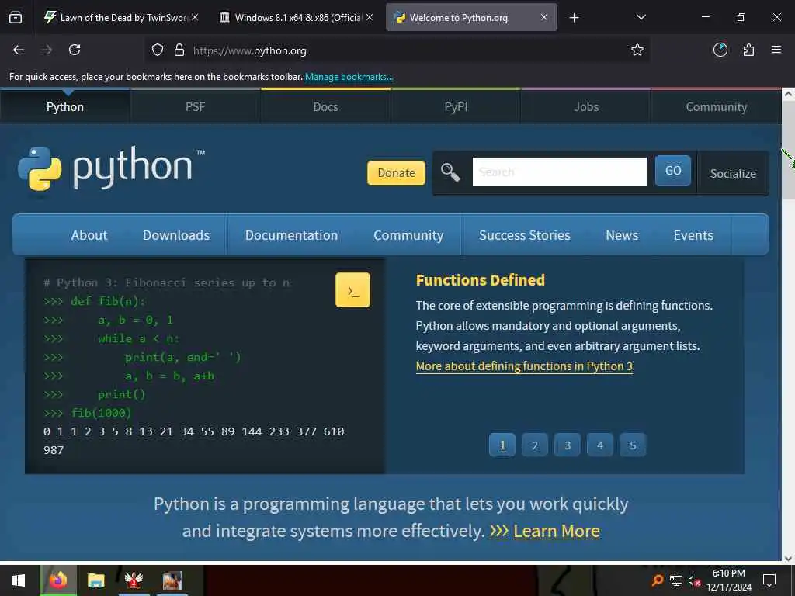Image resolution: width=795 pixels, height=596 pixels.
Task: Close the Welcome to Python.org tab
Action: (544, 17)
